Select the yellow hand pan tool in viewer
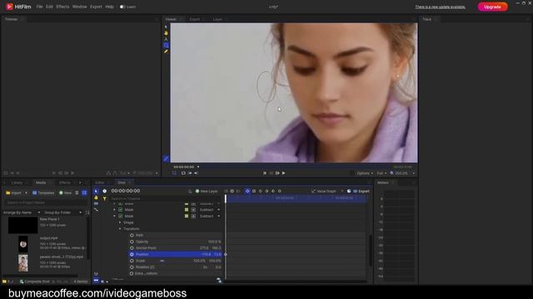Image resolution: width=533 pixels, height=299 pixels. (166, 33)
